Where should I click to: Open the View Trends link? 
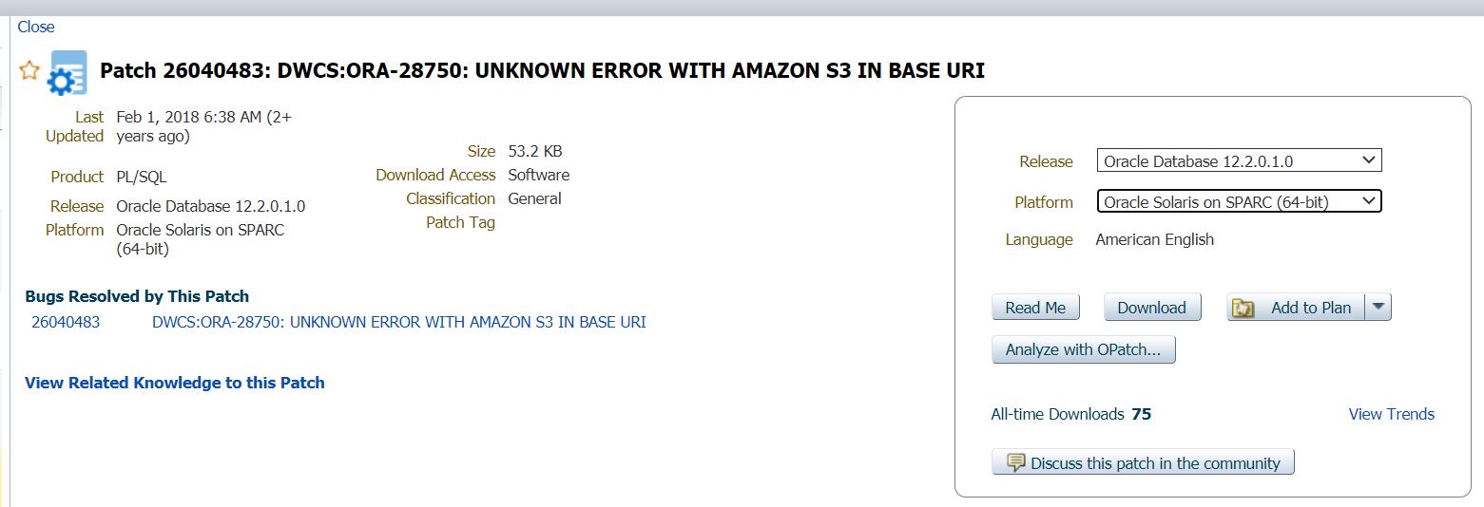[1391, 414]
